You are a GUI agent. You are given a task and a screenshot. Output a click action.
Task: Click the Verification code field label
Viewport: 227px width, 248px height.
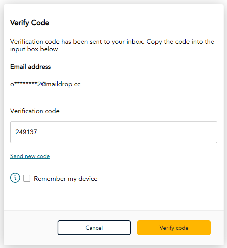[x=35, y=111]
